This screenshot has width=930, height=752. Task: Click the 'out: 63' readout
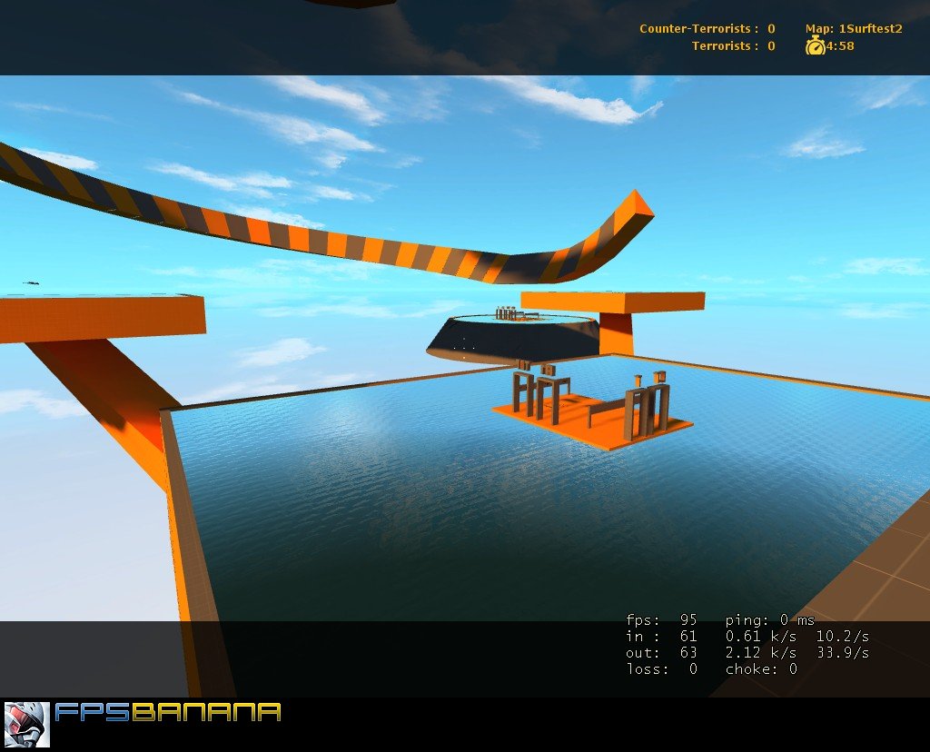click(661, 653)
